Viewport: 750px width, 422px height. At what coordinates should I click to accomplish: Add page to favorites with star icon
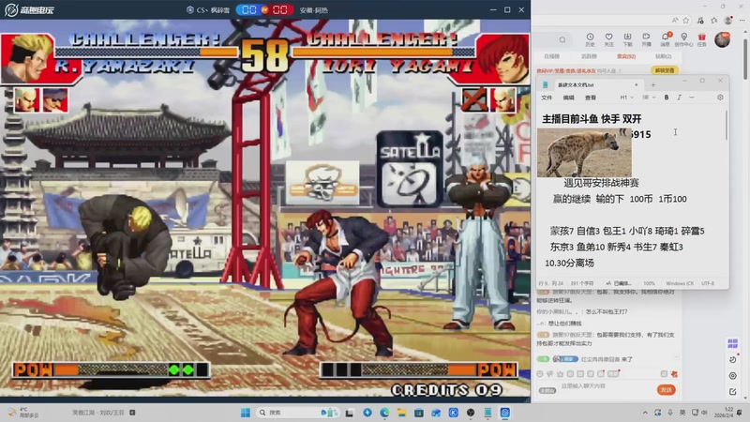coord(686,20)
